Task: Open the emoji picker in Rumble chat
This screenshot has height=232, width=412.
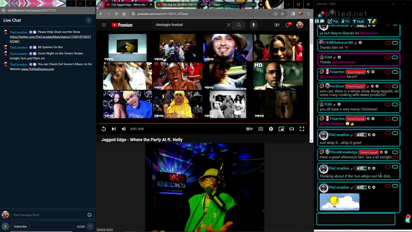Action: [89, 215]
